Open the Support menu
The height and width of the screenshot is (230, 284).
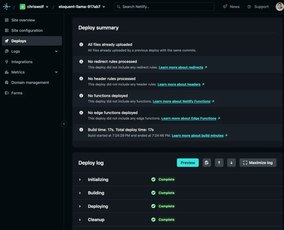click(x=258, y=6)
